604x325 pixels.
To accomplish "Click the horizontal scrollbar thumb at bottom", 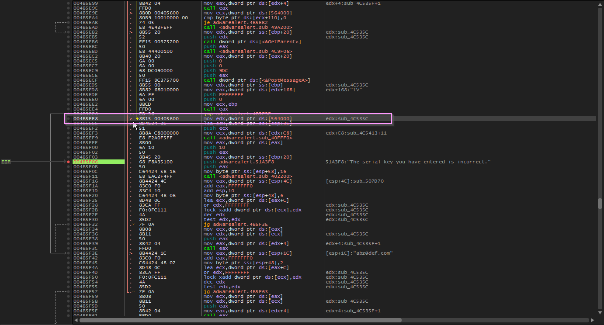I will pos(240,320).
